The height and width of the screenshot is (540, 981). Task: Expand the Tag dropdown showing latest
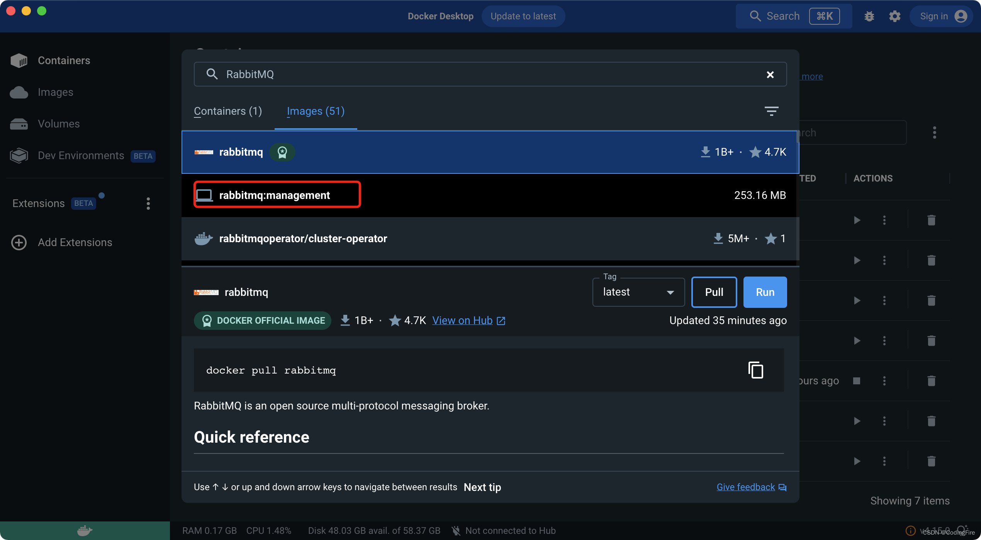[638, 292]
